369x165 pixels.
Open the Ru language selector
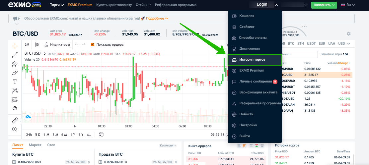pyautogui.click(x=348, y=5)
